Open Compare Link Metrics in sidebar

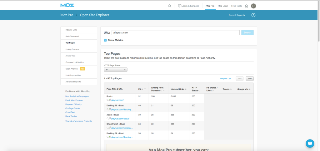(79, 62)
